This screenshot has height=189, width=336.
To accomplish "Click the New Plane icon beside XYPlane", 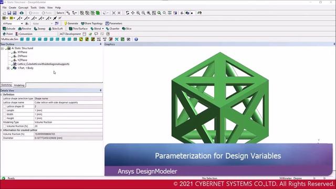I will coord(27,23).
